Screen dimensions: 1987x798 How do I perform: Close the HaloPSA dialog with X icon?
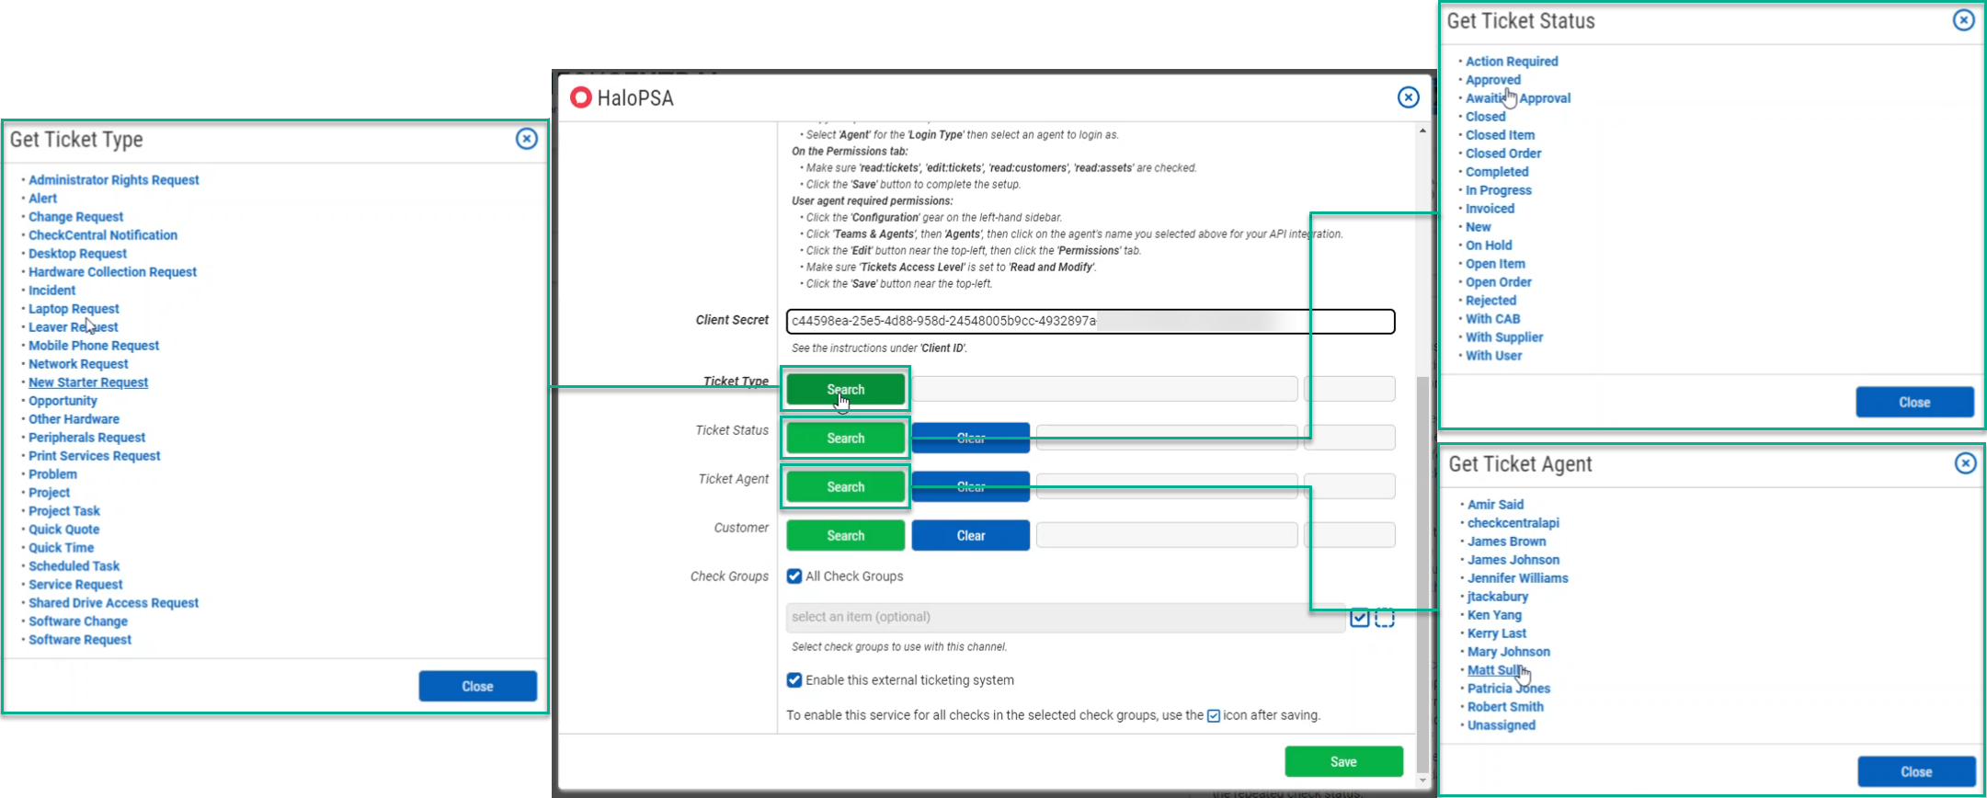coord(1408,97)
